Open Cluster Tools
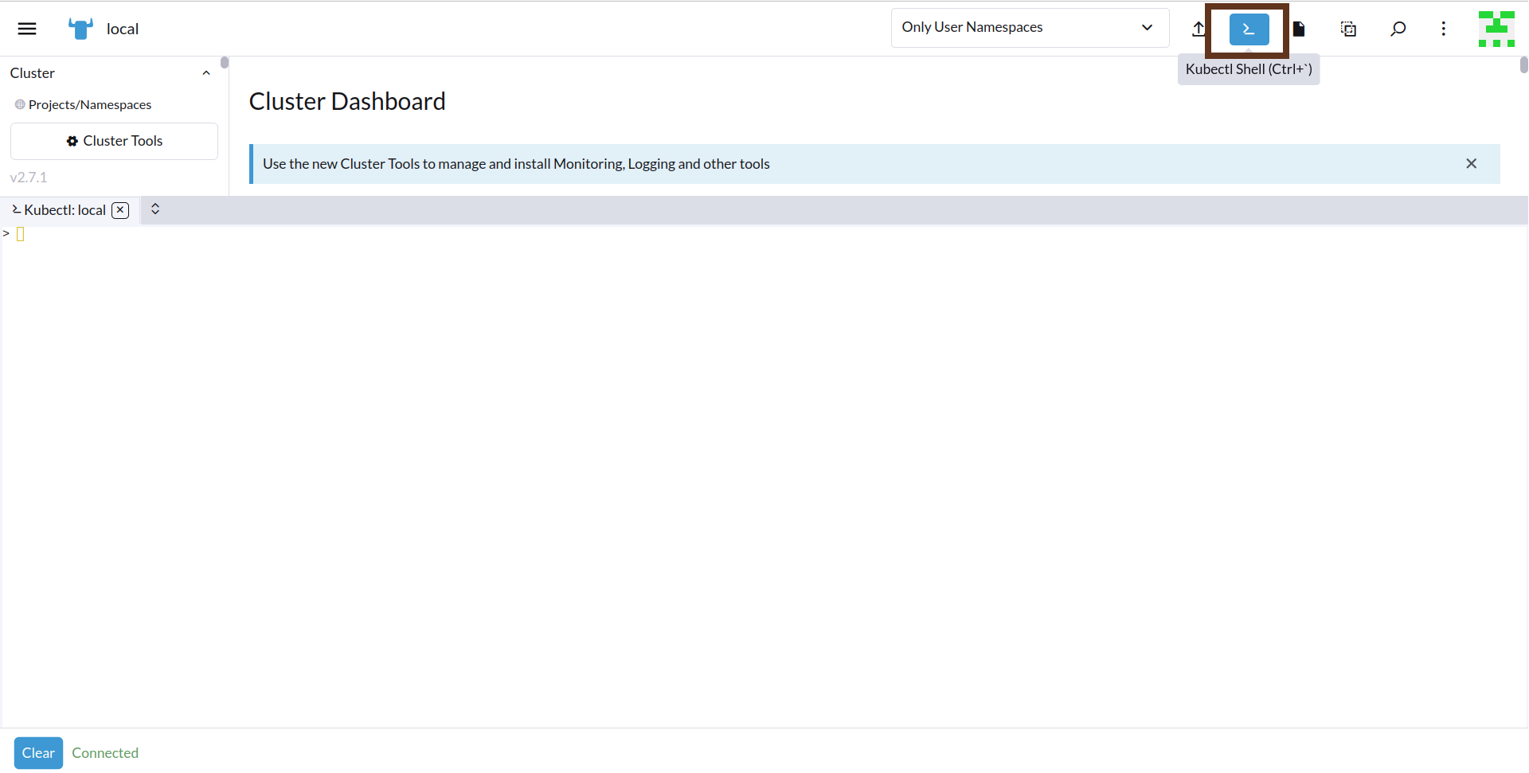This screenshot has width=1529, height=773. [x=114, y=141]
